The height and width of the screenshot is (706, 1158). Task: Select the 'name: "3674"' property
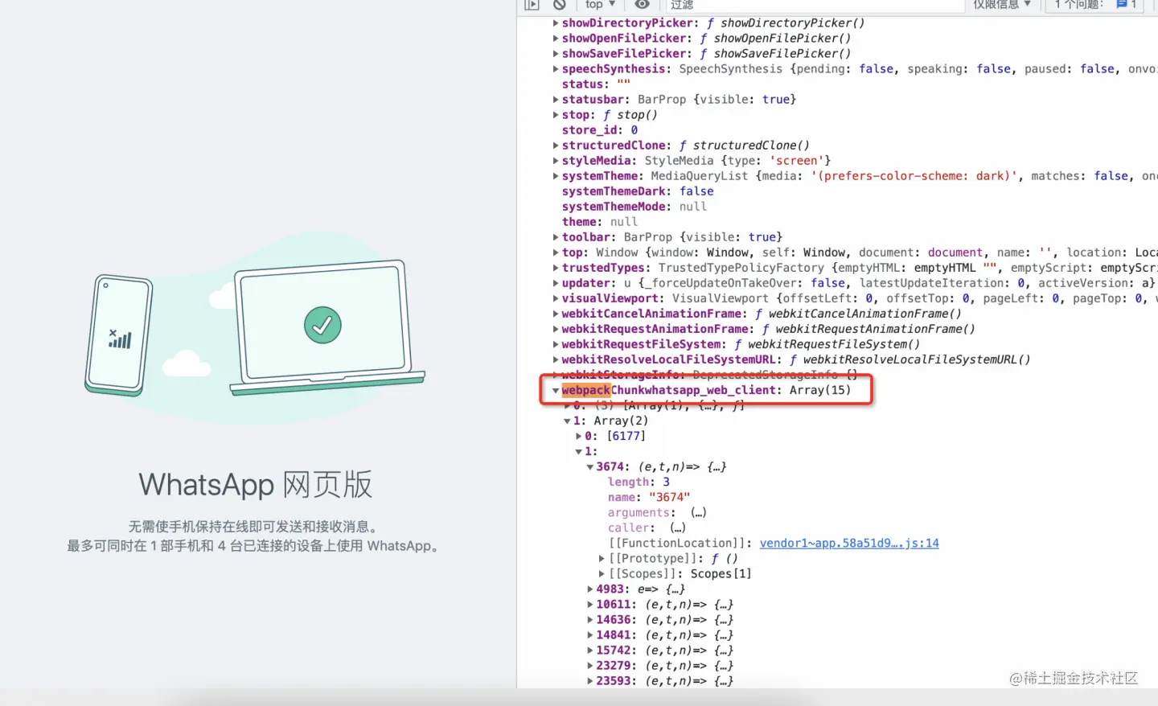point(649,498)
